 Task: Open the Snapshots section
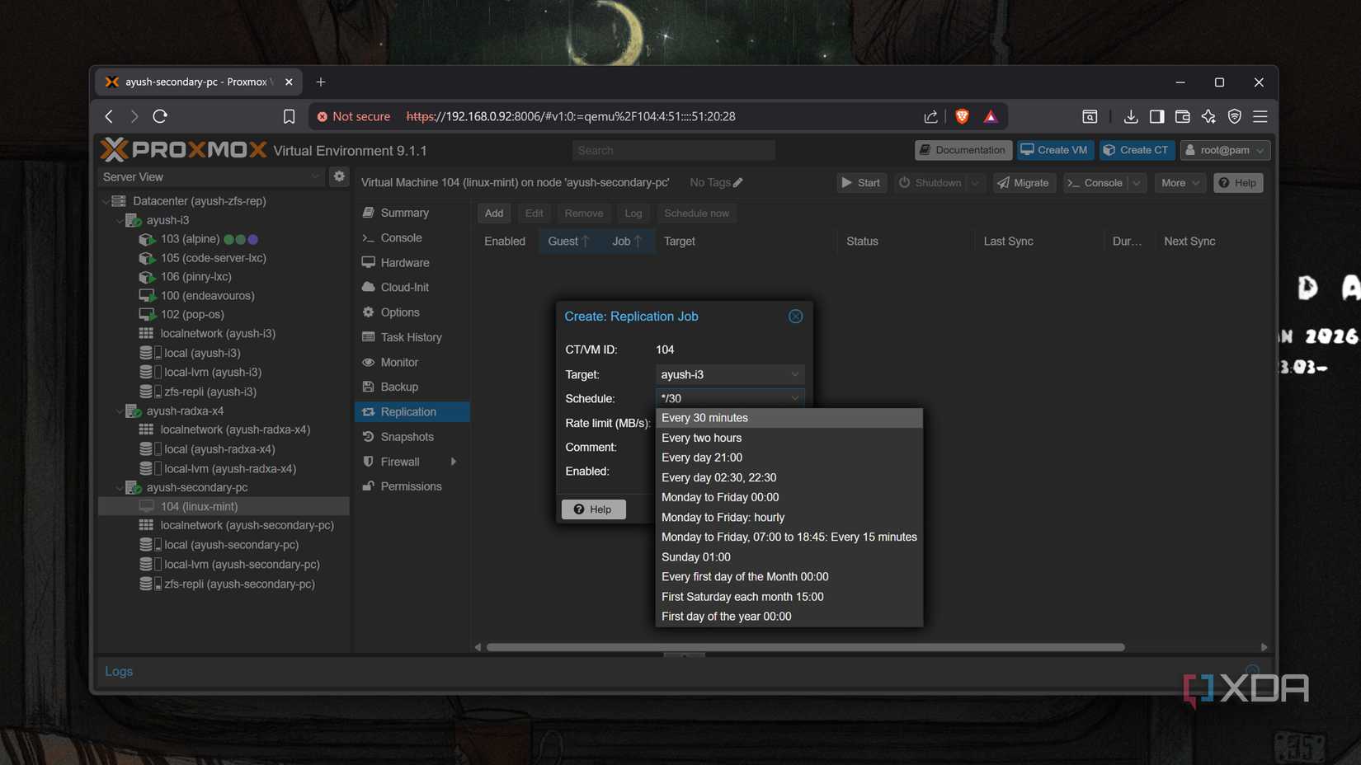click(407, 437)
